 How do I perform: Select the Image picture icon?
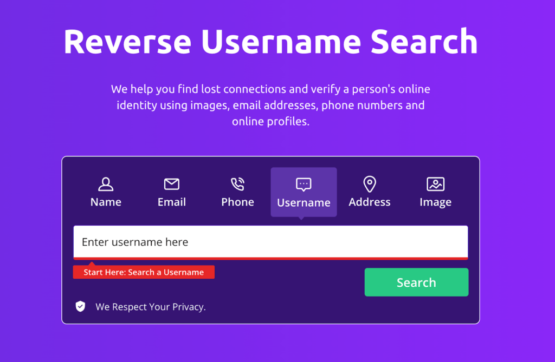(435, 184)
